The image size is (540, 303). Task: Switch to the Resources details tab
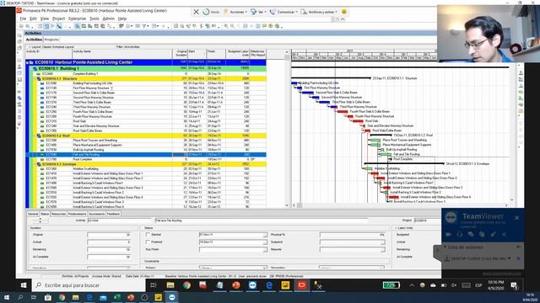pyautogui.click(x=58, y=214)
